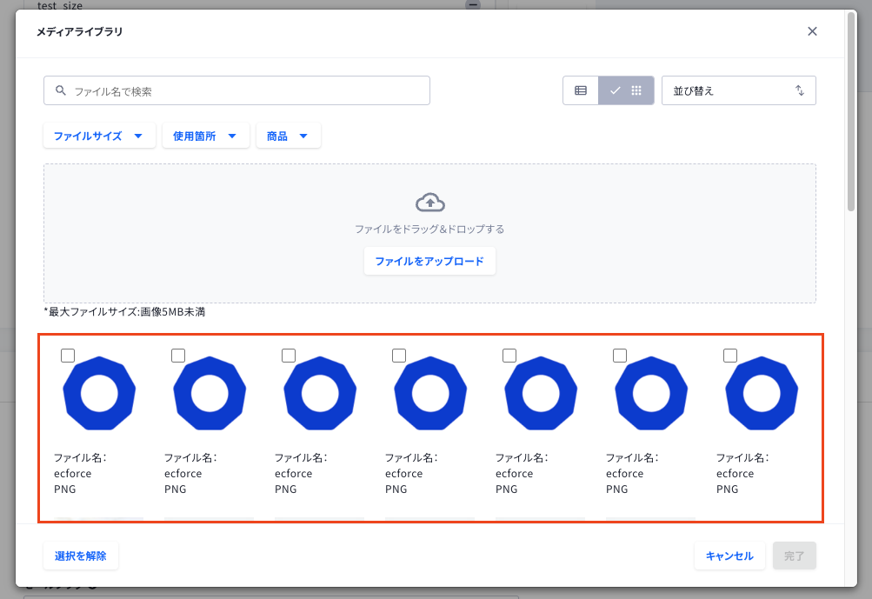The height and width of the screenshot is (599, 872).
Task: Open the 商品 filter dropdown
Action: pos(288,136)
